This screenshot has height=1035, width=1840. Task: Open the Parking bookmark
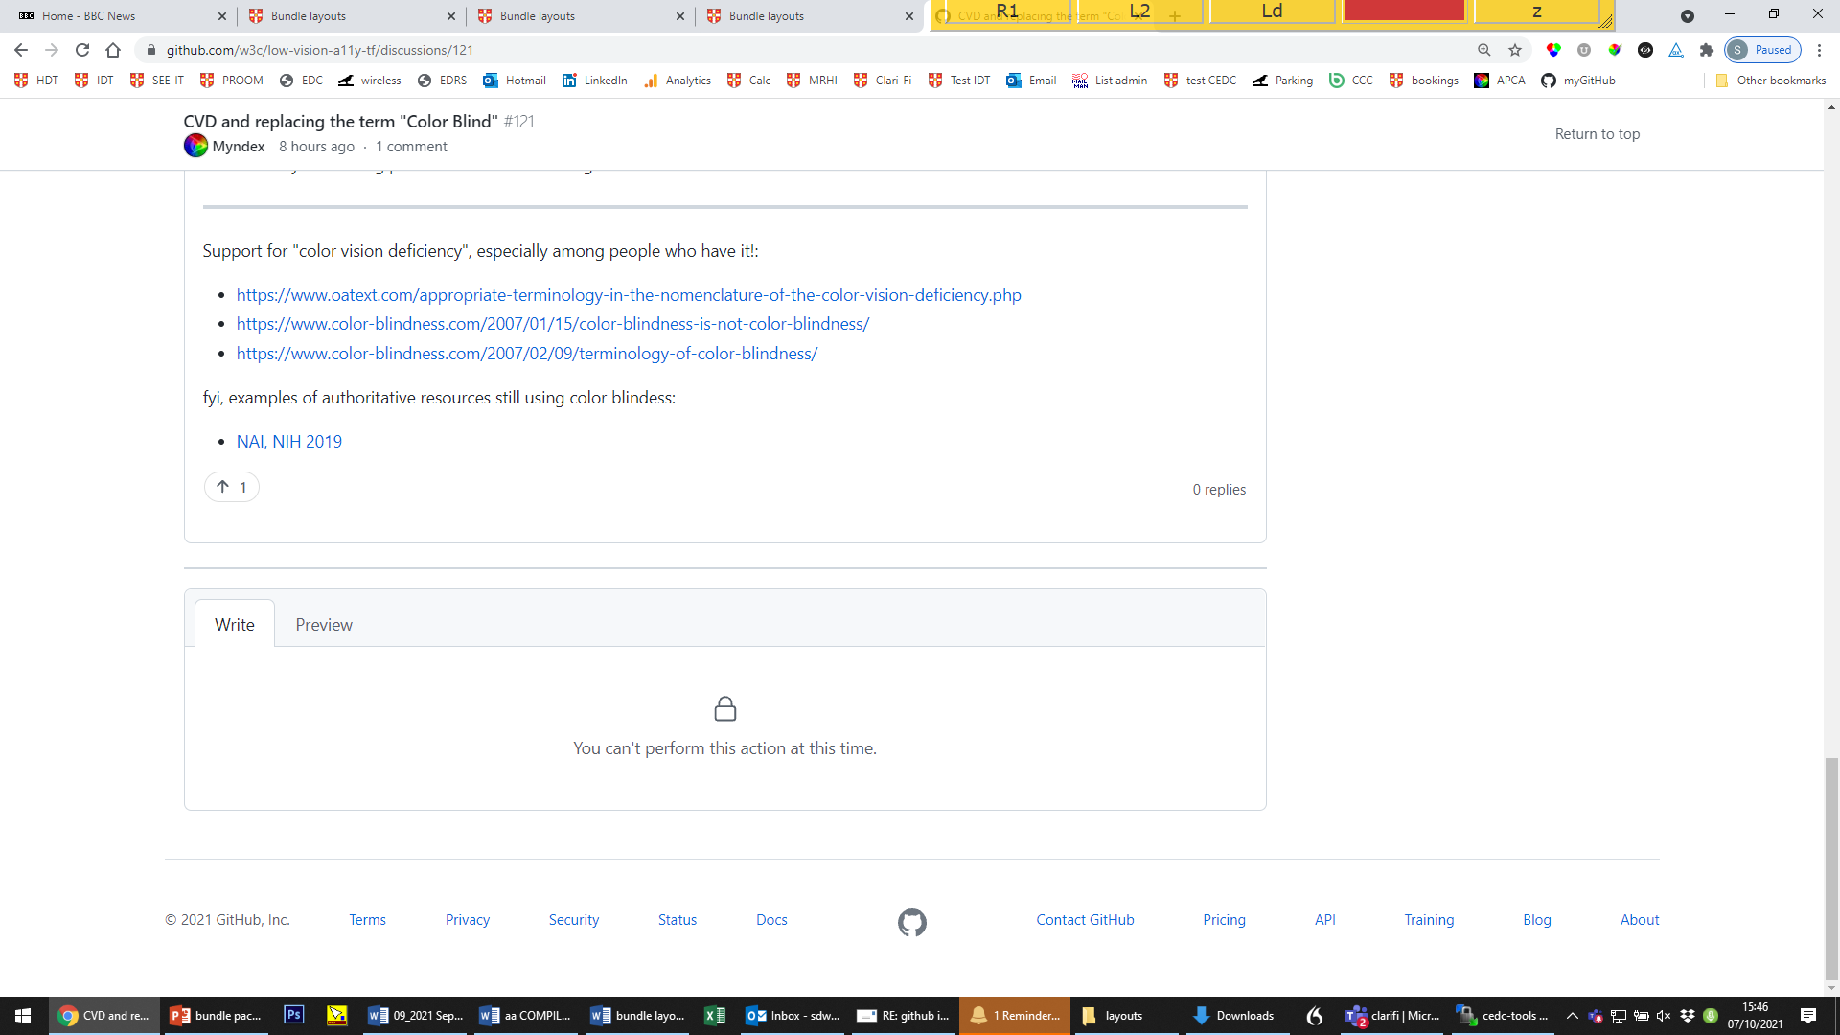[1283, 80]
